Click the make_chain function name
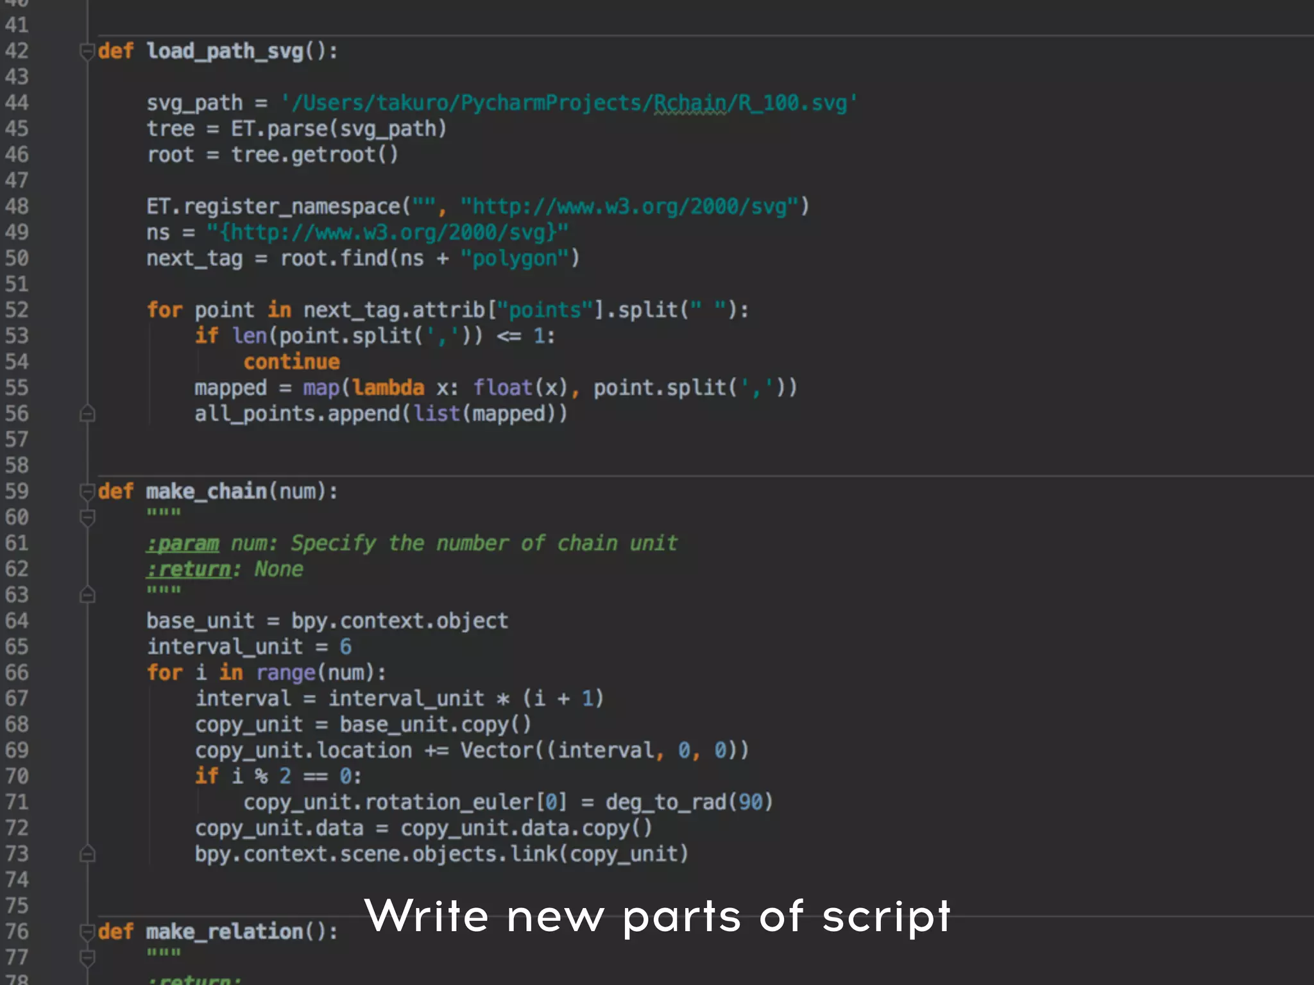This screenshot has width=1314, height=985. [206, 491]
